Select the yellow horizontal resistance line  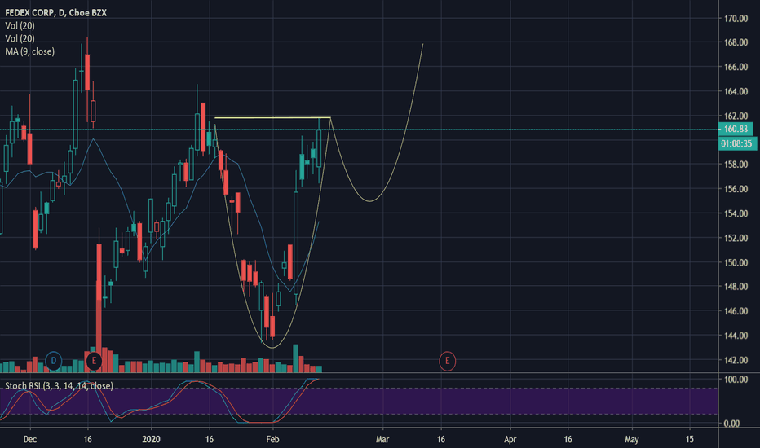point(272,117)
